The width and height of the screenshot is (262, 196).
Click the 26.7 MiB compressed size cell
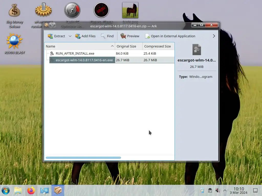point(150,60)
